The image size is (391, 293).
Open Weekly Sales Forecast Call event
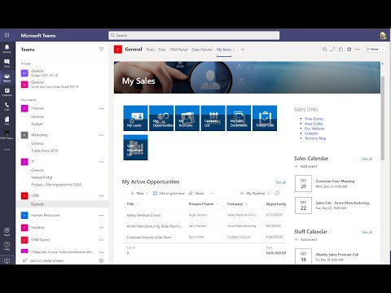point(337,255)
